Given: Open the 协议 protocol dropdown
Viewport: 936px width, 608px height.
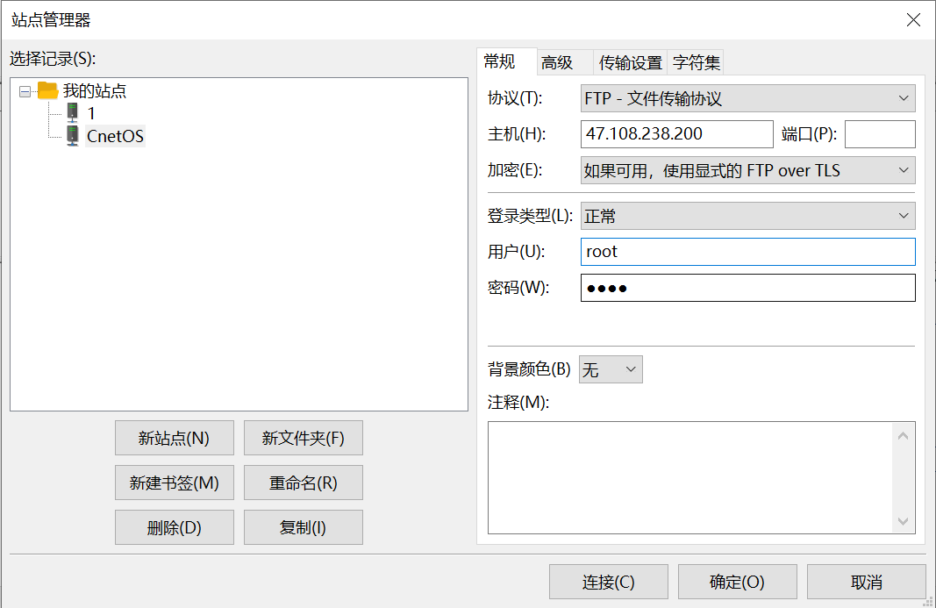Looking at the screenshot, I should (x=748, y=98).
